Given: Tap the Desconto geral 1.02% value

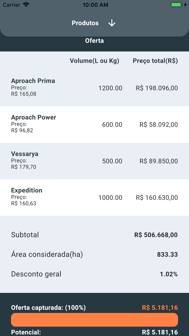Looking at the screenshot, I should [169, 274].
